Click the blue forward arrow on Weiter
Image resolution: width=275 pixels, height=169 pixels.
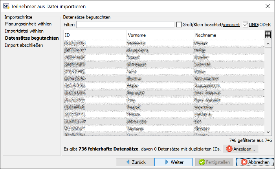coord(167,162)
